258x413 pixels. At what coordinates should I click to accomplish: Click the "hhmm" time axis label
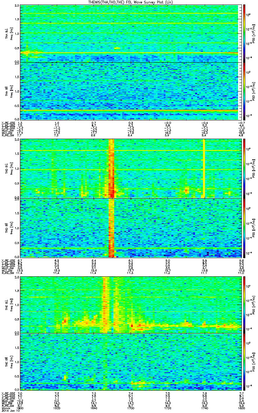[6, 408]
